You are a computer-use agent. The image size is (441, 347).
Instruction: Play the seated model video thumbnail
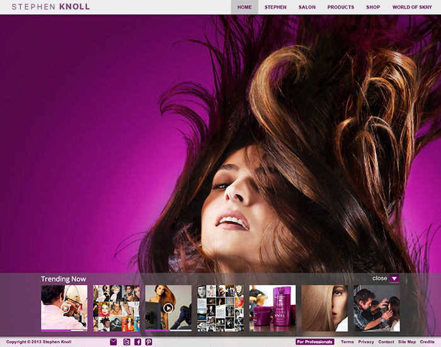pyautogui.click(x=168, y=308)
